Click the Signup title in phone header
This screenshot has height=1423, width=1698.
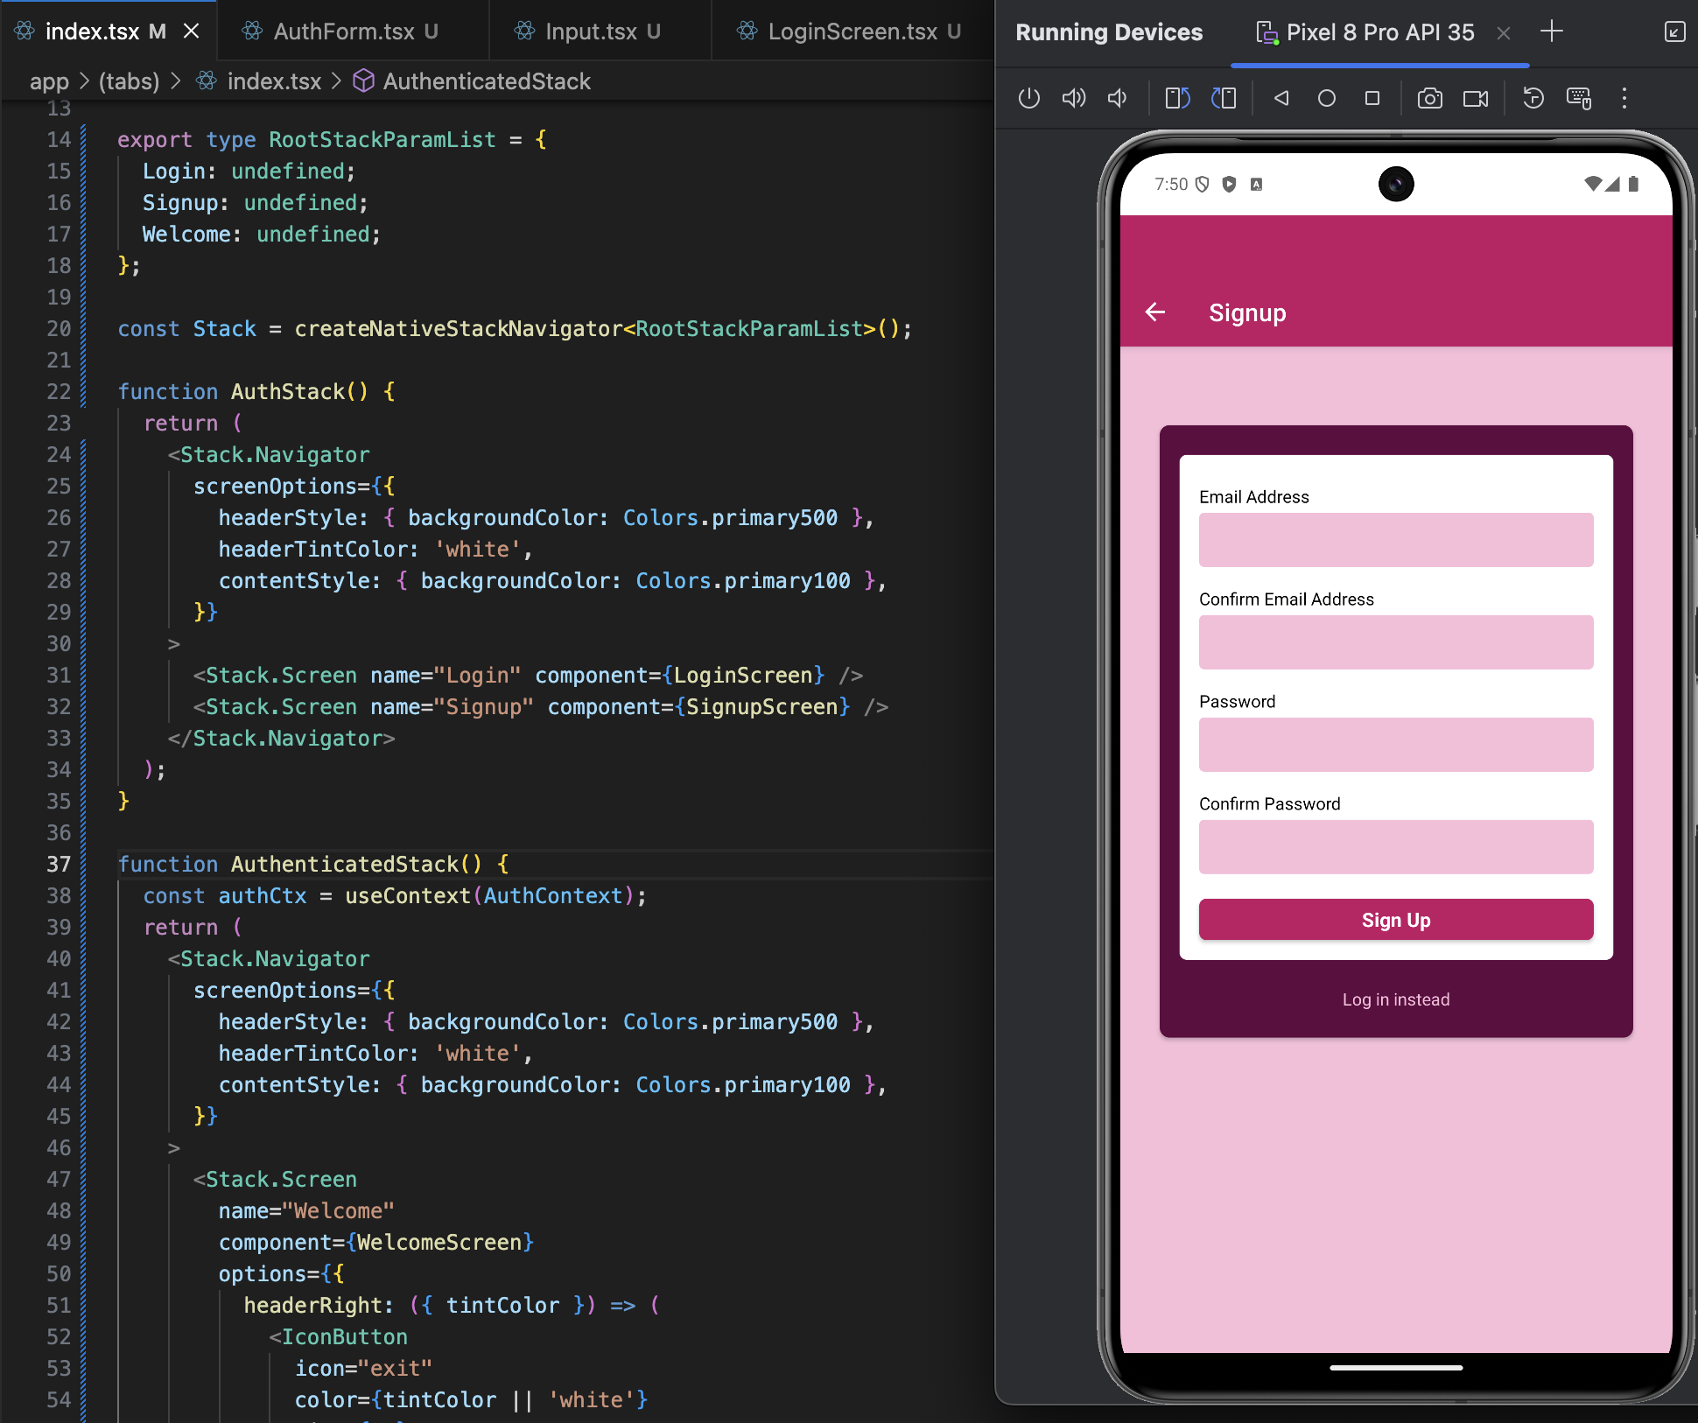coord(1247,312)
